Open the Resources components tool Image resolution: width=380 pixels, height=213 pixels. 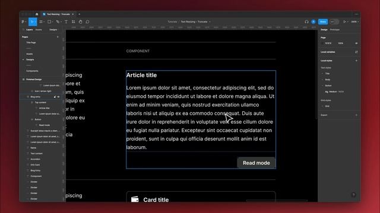pyautogui.click(x=73, y=22)
